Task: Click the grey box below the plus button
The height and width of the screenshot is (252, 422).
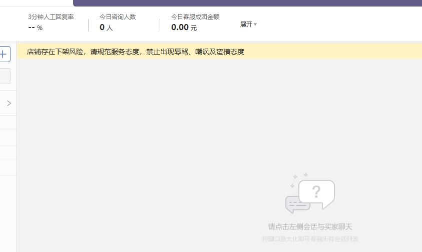Action: click(x=5, y=76)
